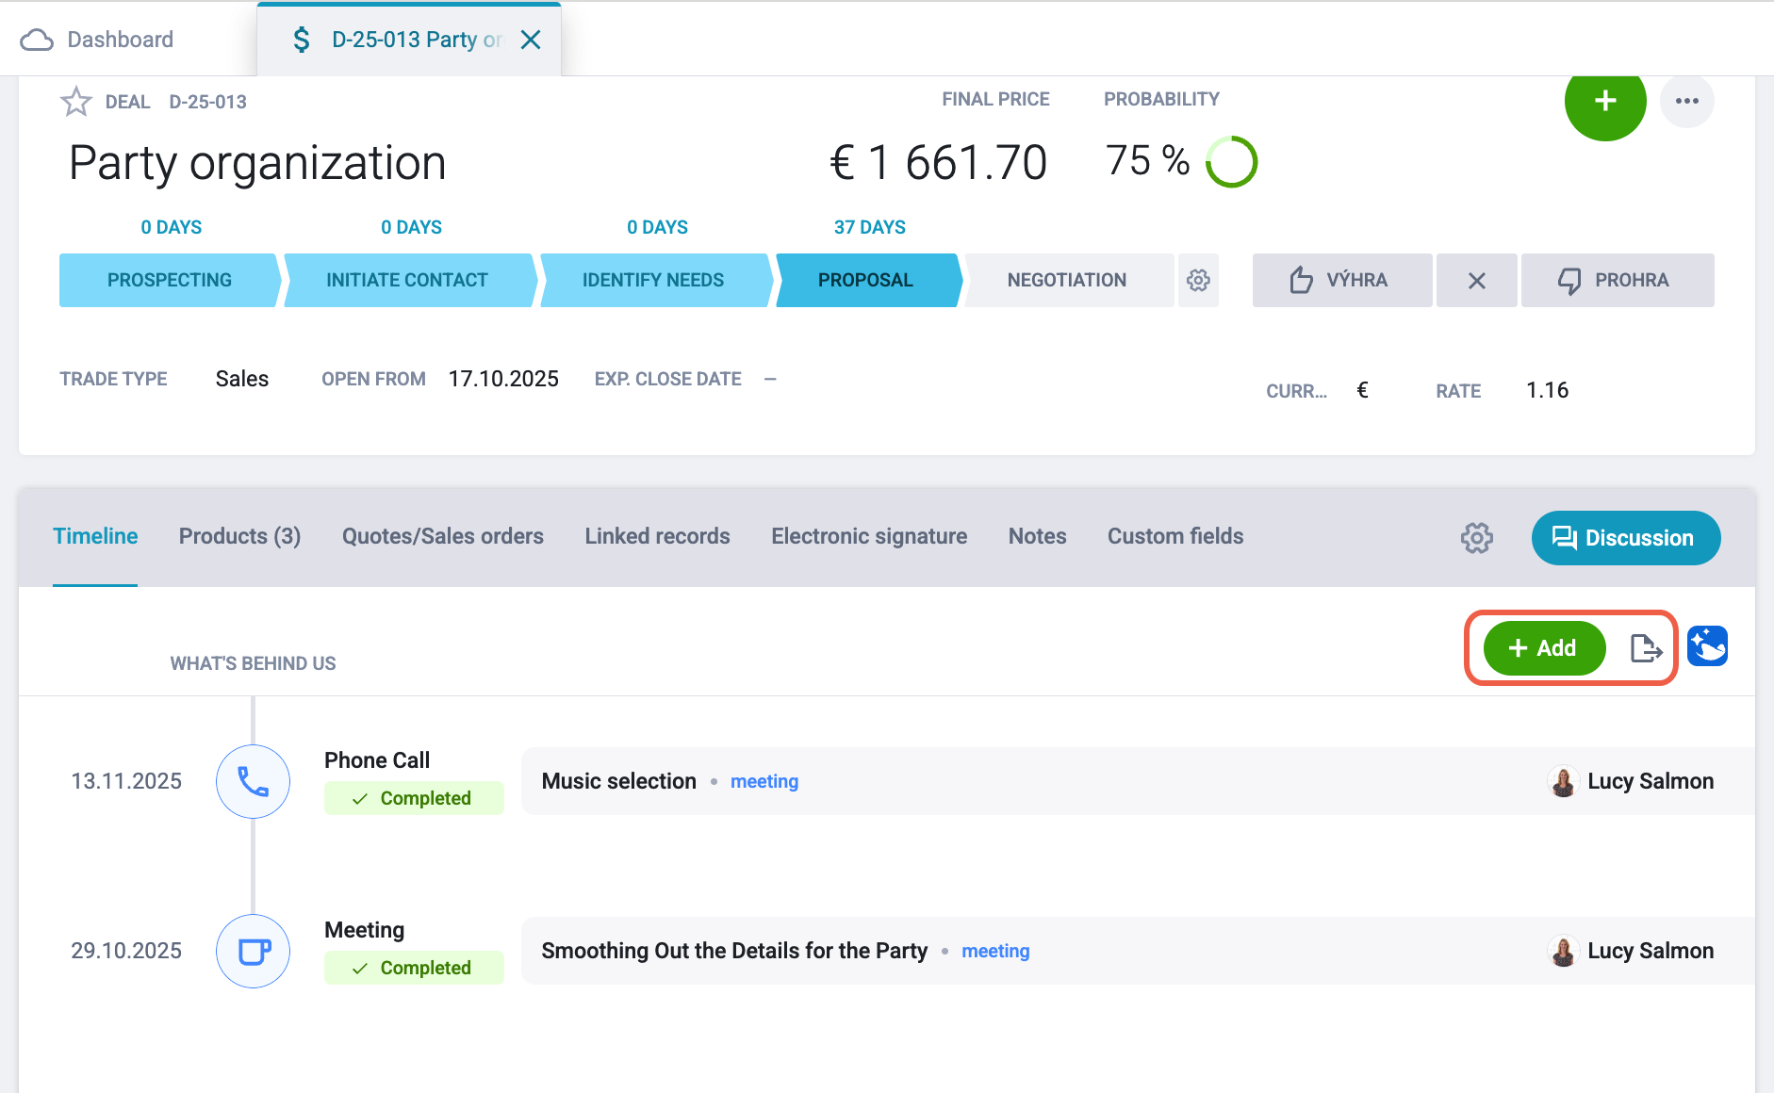Click meeting tag next to Music selection

pos(764,781)
